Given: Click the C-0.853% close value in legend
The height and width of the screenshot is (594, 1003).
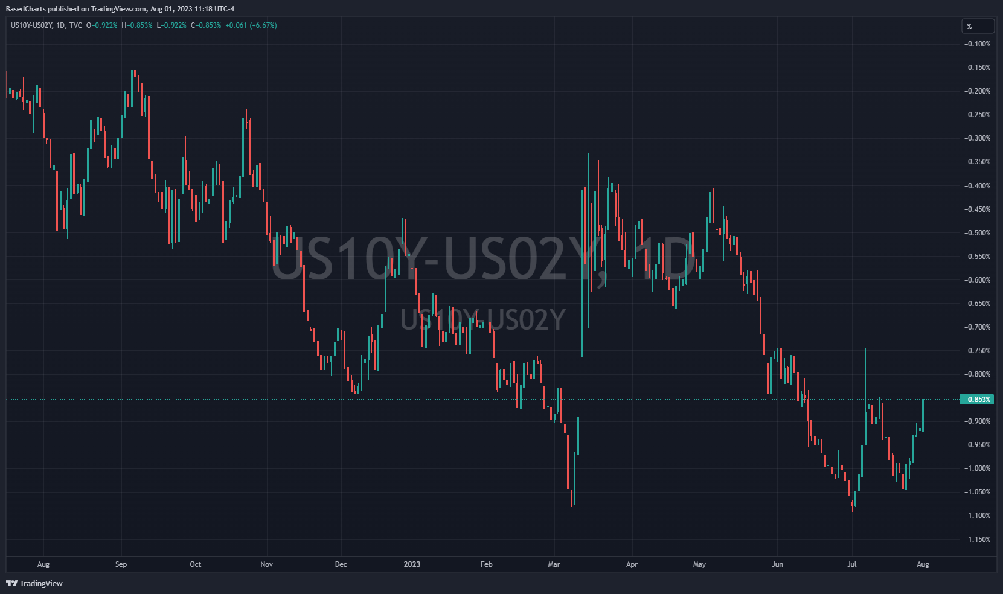Looking at the screenshot, I should click(x=206, y=25).
